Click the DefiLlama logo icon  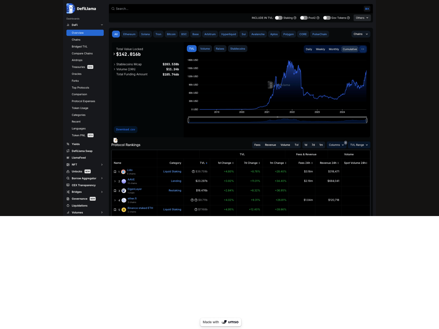coord(71,8)
